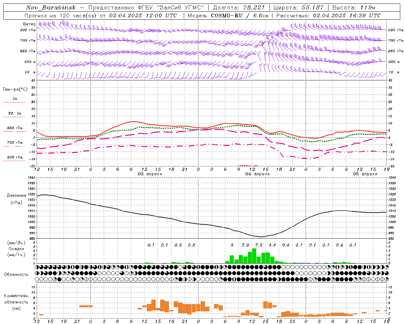Screen dimensions: 405x324
Task: Click the 05 апреля date label
Action: [365, 174]
